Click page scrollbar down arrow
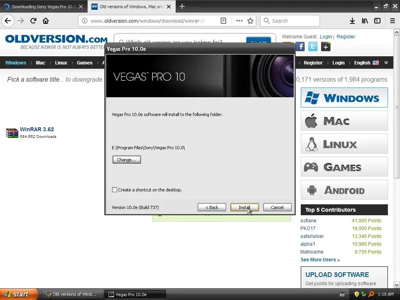The height and width of the screenshot is (300, 400). click(x=397, y=285)
